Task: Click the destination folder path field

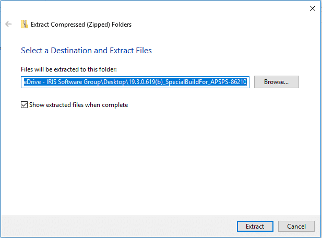Action: pos(135,82)
